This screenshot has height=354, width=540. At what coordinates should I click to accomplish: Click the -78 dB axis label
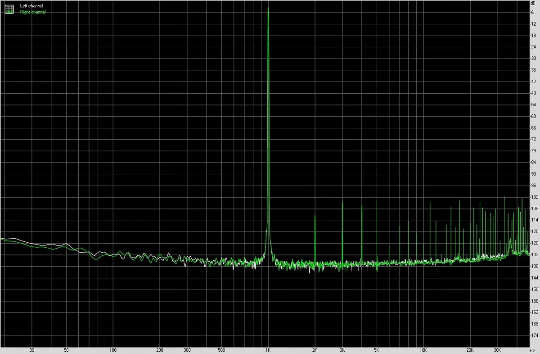tap(534, 151)
